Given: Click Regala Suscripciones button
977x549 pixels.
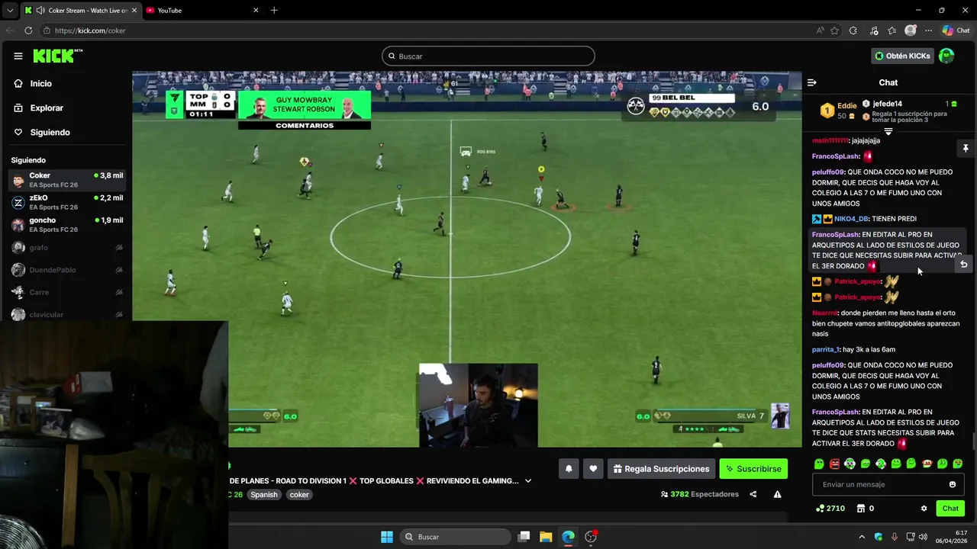Looking at the screenshot, I should point(661,469).
